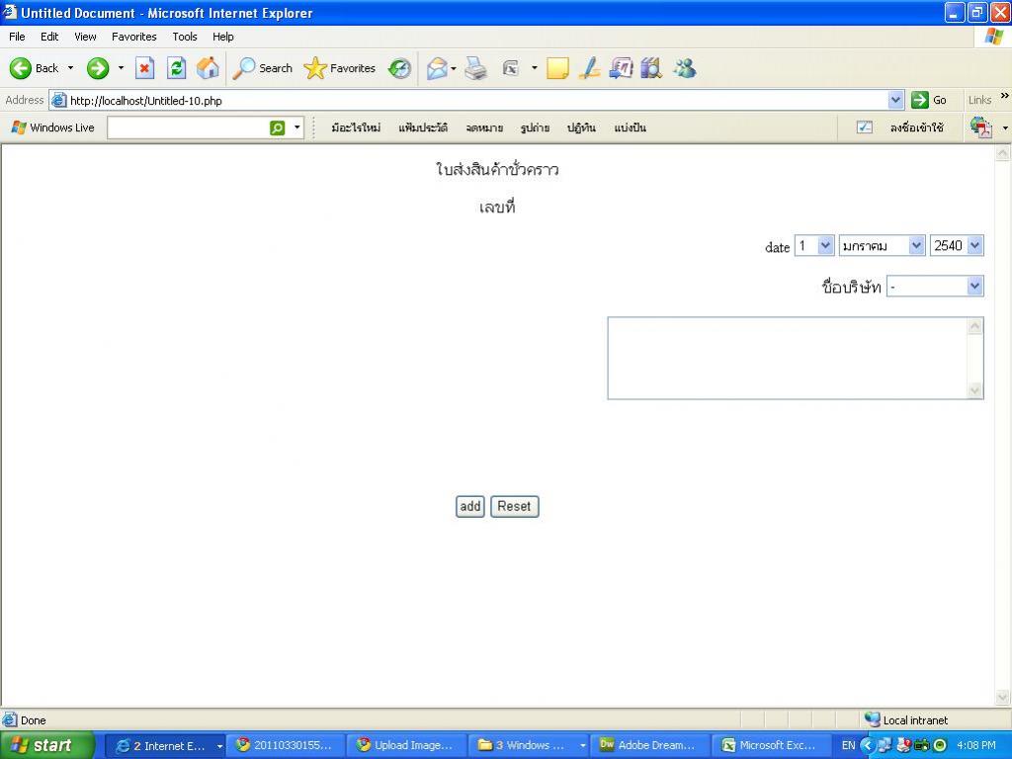The width and height of the screenshot is (1012, 759).
Task: Open the day dropdown showing 1
Action: (x=814, y=245)
